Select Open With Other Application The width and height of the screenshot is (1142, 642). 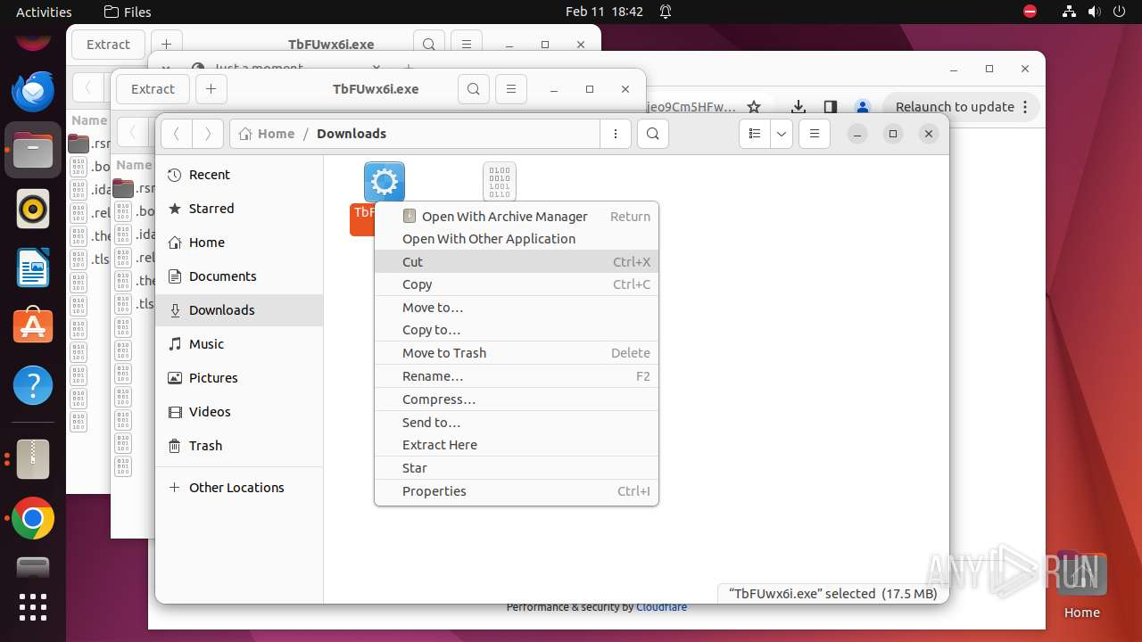[516, 239]
